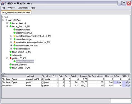Click green dot beside insertInTableOut
The height and width of the screenshot is (104, 132).
click(14, 33)
